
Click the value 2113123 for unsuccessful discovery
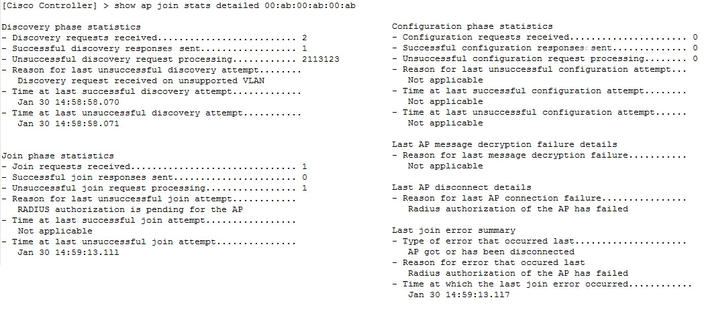click(x=321, y=59)
